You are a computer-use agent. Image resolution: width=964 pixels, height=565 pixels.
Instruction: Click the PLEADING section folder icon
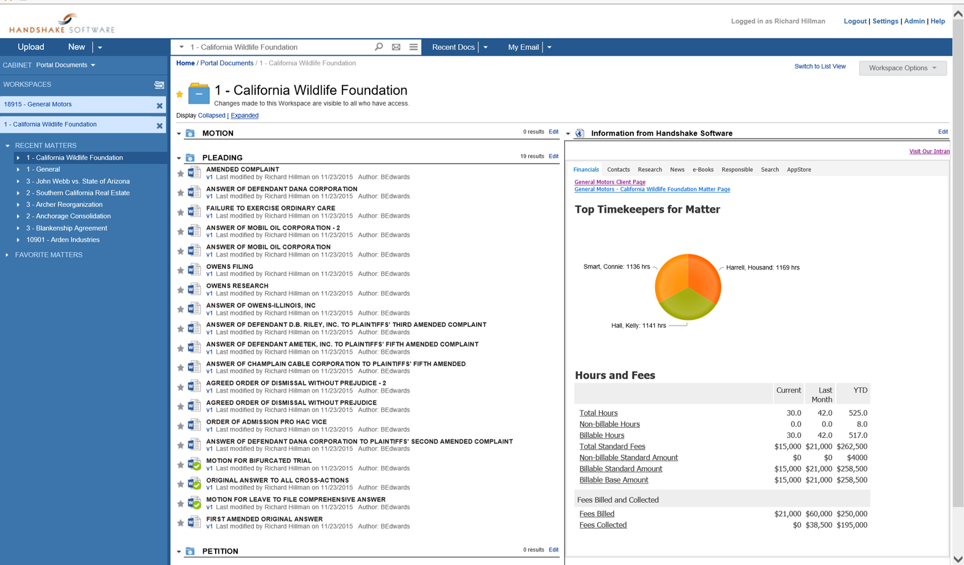tap(190, 158)
